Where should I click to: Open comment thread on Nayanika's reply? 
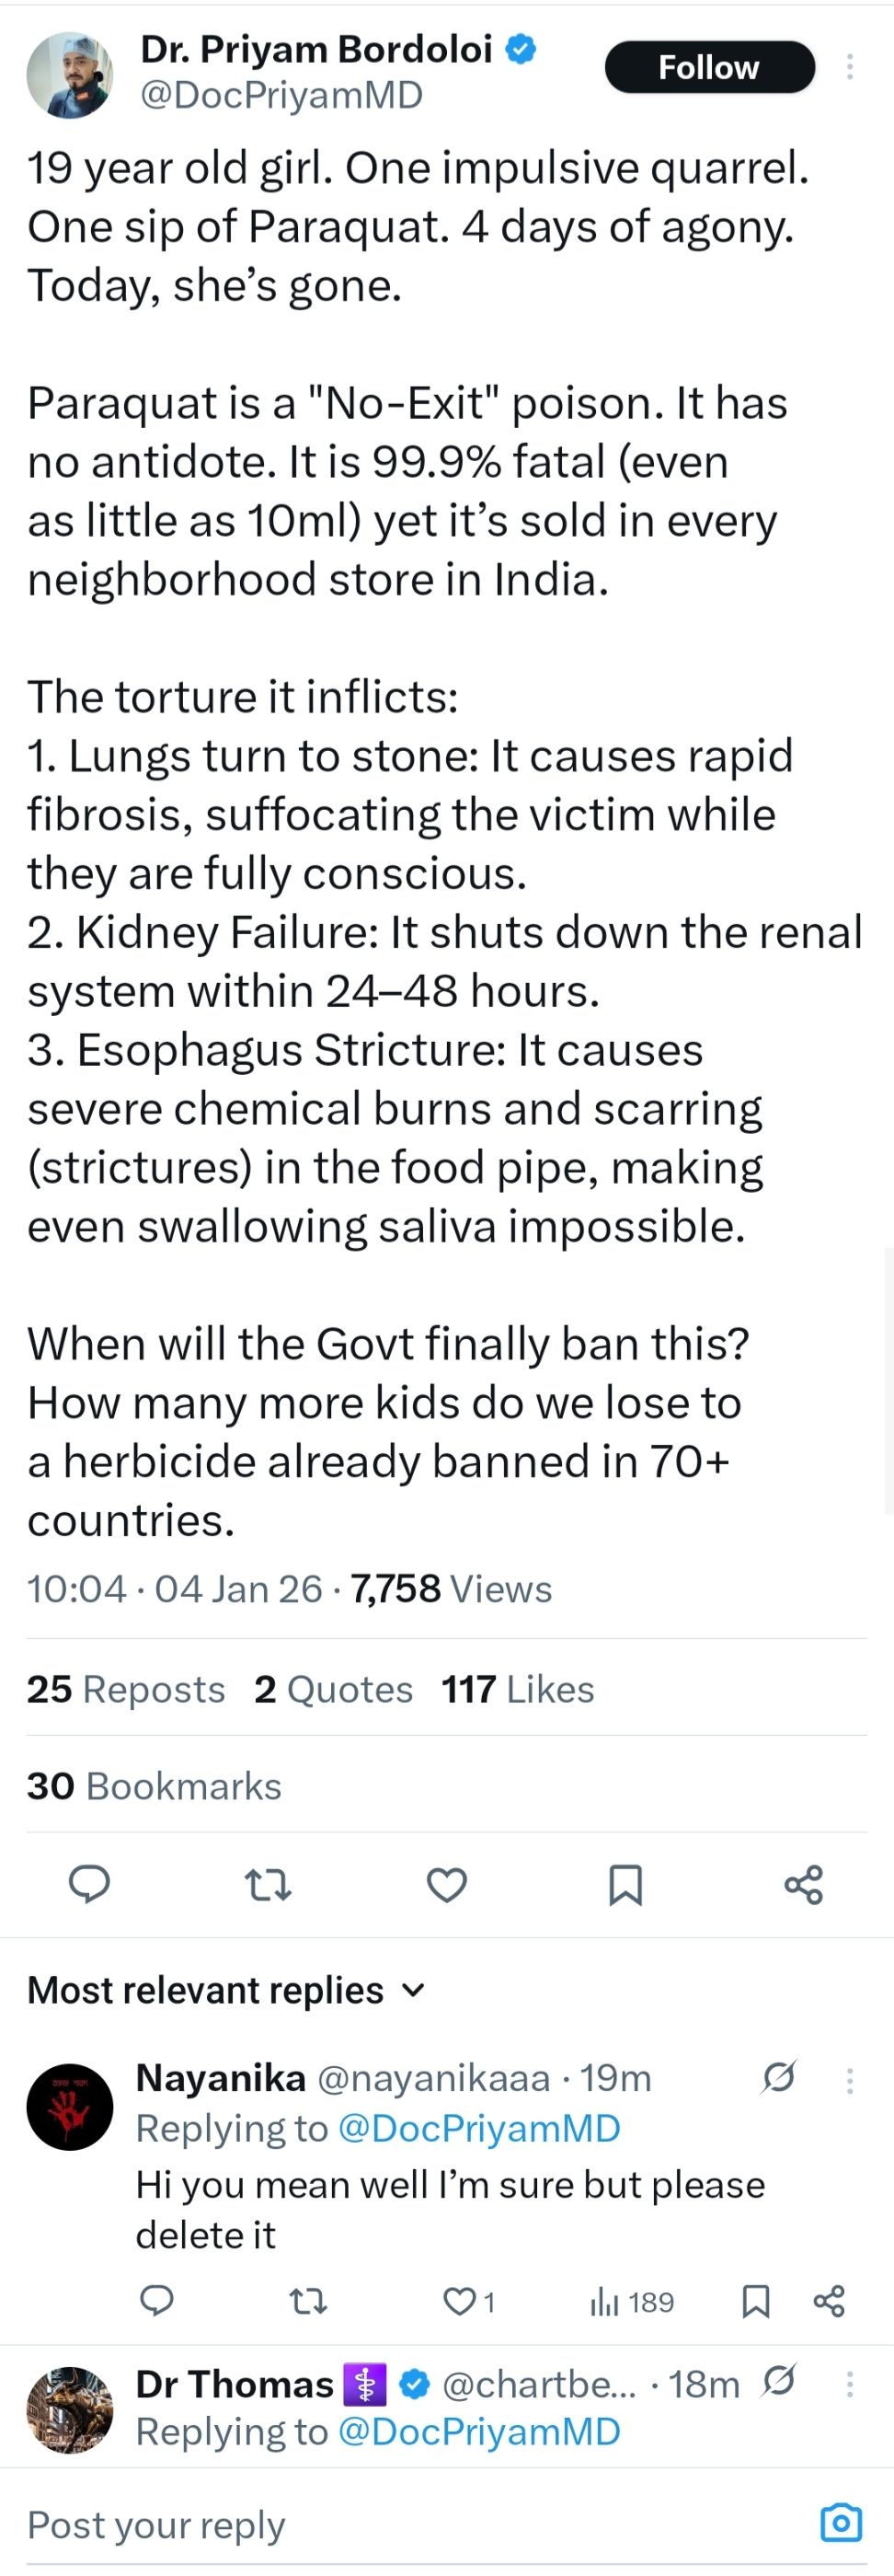(157, 2302)
